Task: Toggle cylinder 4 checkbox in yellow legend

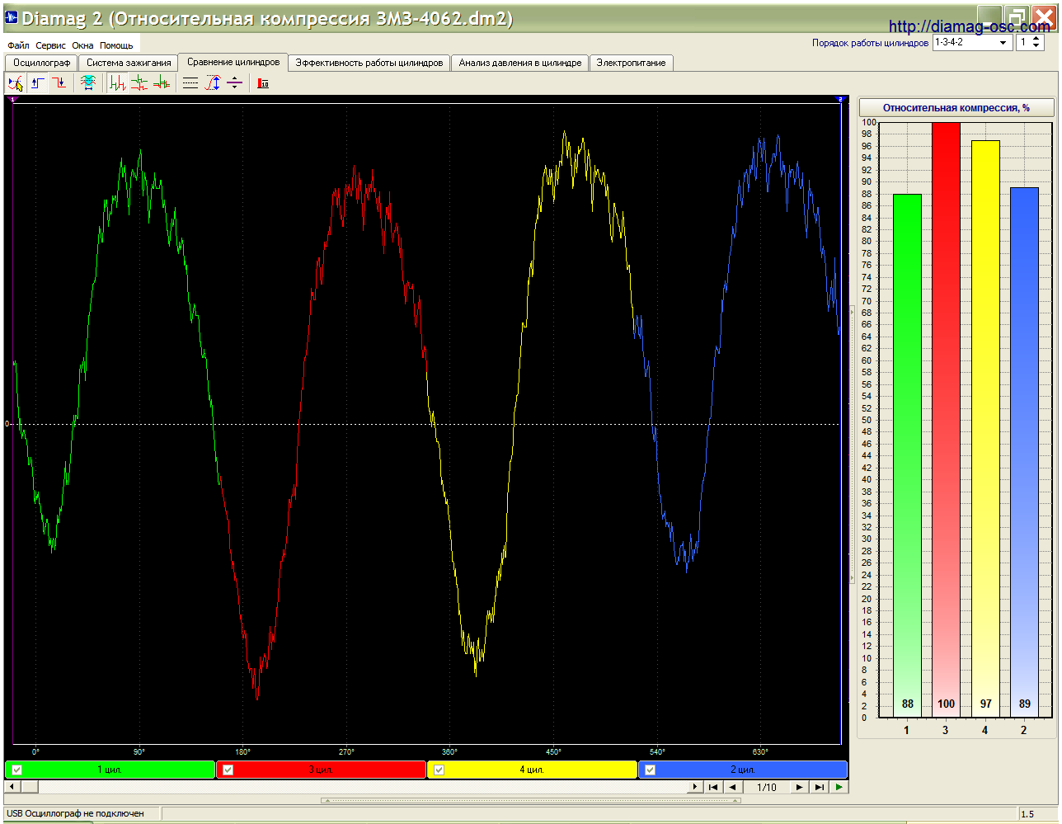Action: (x=439, y=770)
